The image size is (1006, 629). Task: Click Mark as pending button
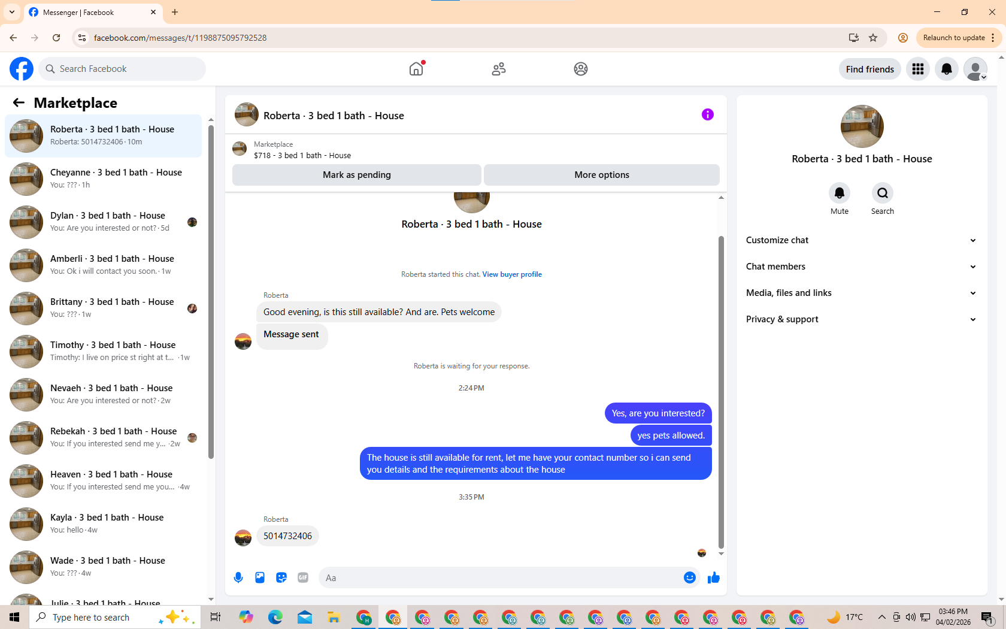(x=357, y=175)
